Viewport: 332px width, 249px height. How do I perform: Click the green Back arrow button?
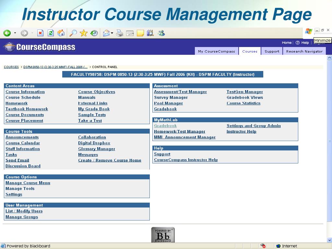click(x=7, y=33)
